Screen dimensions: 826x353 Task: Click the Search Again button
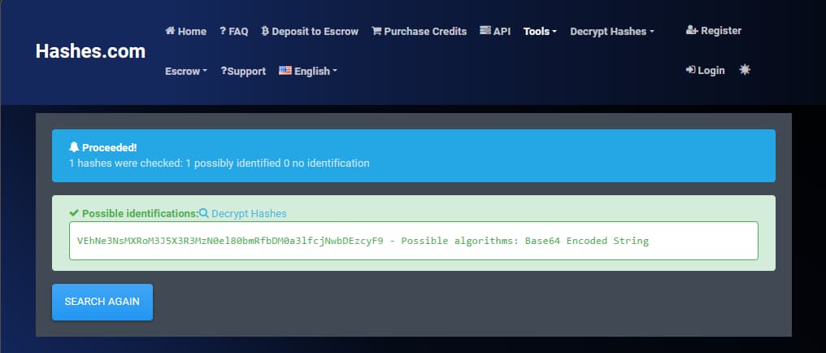(x=102, y=301)
